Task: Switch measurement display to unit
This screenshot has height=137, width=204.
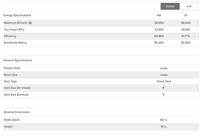Action: (x=189, y=6)
